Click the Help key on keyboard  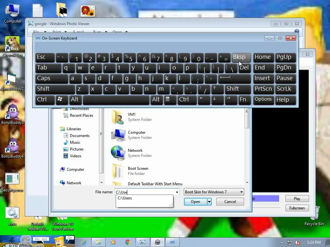tap(286, 100)
